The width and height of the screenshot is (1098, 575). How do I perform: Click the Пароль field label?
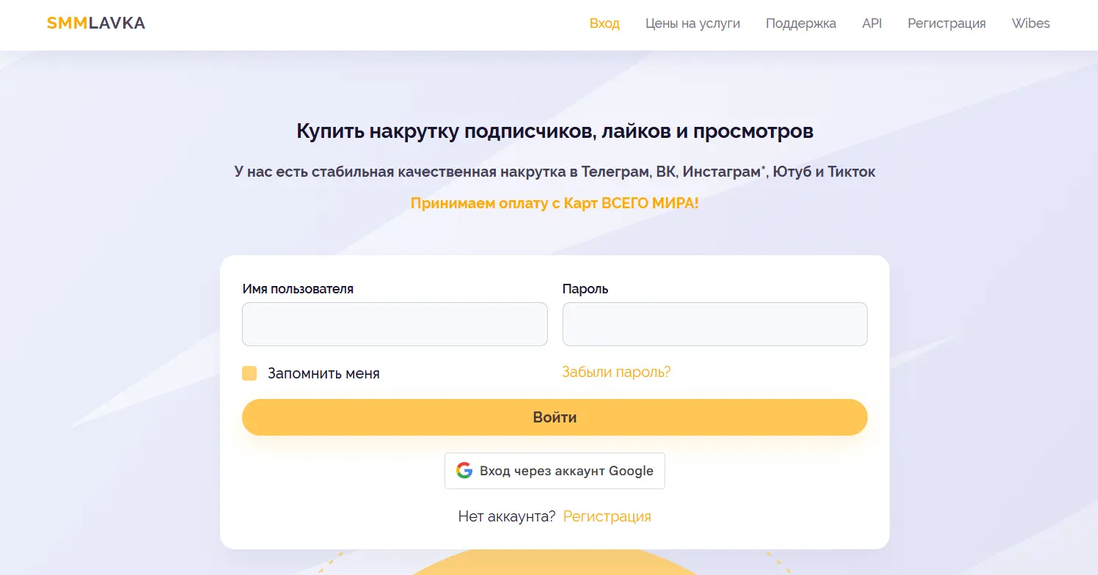(585, 289)
